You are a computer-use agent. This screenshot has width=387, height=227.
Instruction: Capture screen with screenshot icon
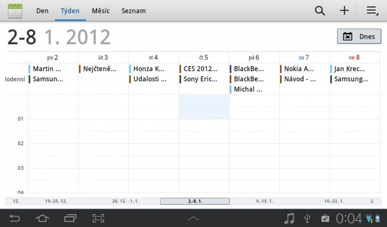pyautogui.click(x=98, y=218)
